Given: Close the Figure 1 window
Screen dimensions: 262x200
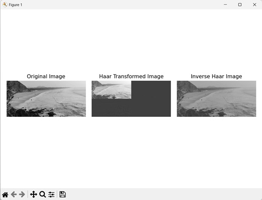Looking at the screenshot, I should (x=254, y=5).
